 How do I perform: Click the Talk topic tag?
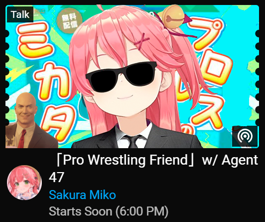[x=20, y=14]
